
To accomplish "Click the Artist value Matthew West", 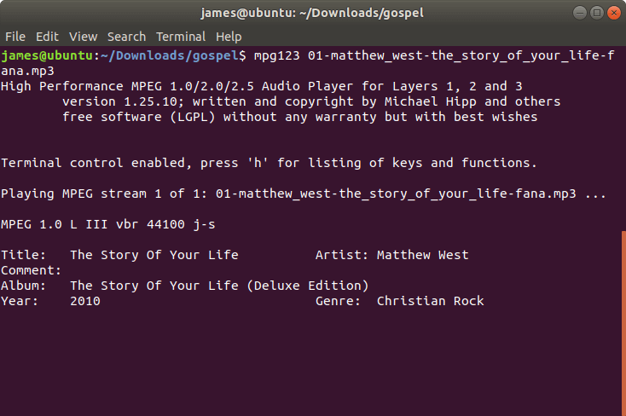I will coord(422,255).
